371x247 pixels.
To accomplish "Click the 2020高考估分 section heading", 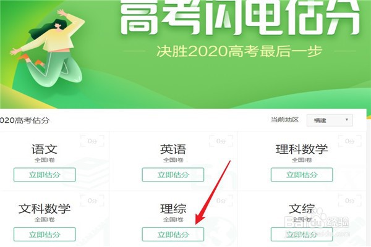I will (25, 120).
